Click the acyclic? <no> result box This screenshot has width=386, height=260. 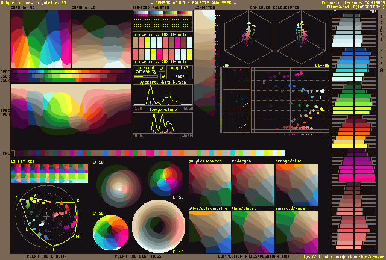click(180, 72)
